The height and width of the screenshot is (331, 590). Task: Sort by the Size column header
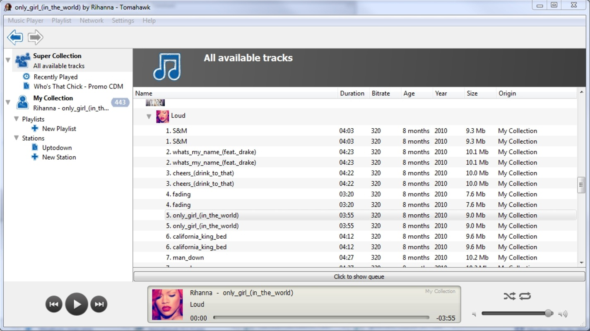[x=480, y=93]
